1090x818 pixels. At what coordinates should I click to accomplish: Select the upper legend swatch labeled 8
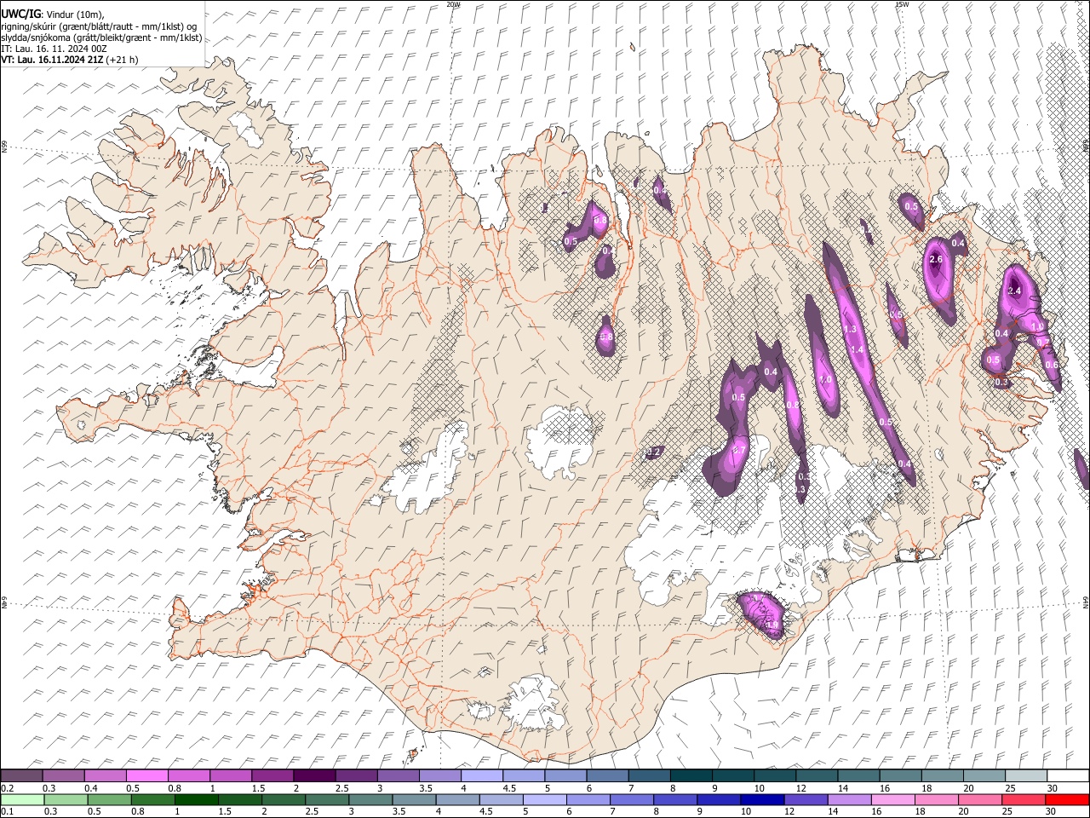pyautogui.click(x=691, y=776)
